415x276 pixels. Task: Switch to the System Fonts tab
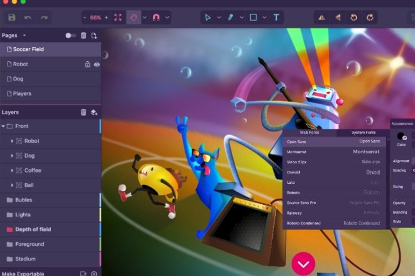click(364, 132)
